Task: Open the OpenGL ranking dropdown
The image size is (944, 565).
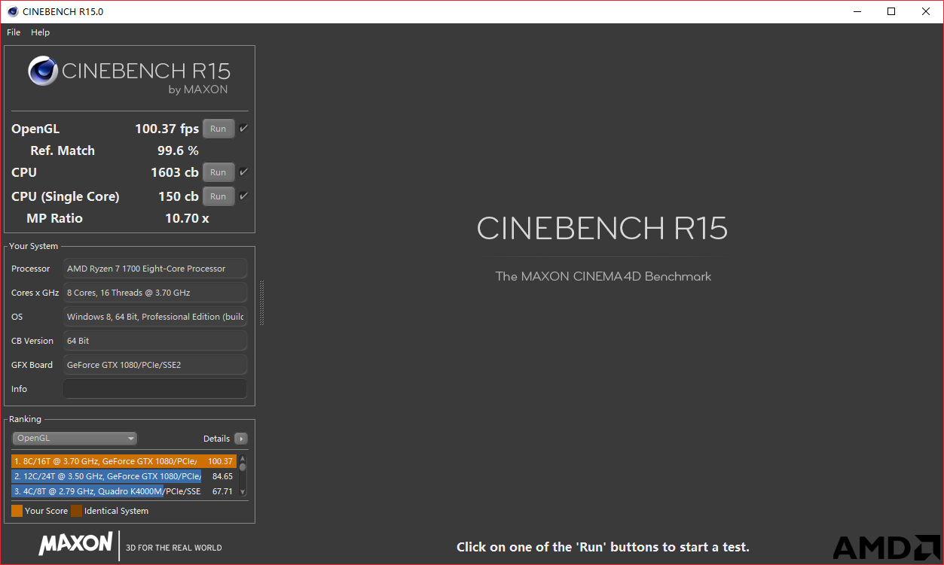Action: click(x=75, y=438)
